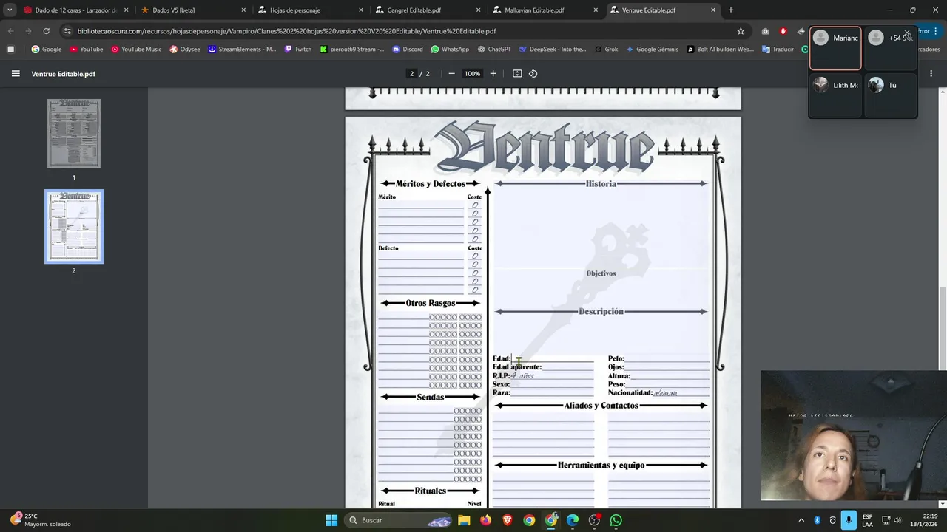Launch Firefox from the taskbar

[485, 520]
